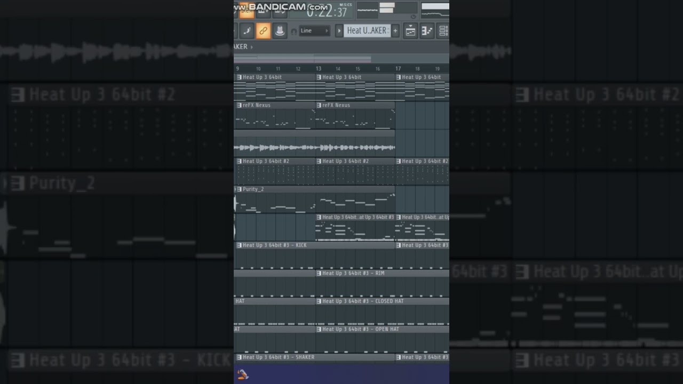Click the playlist horizontal scrollbar
The image size is (683, 384).
click(341, 58)
